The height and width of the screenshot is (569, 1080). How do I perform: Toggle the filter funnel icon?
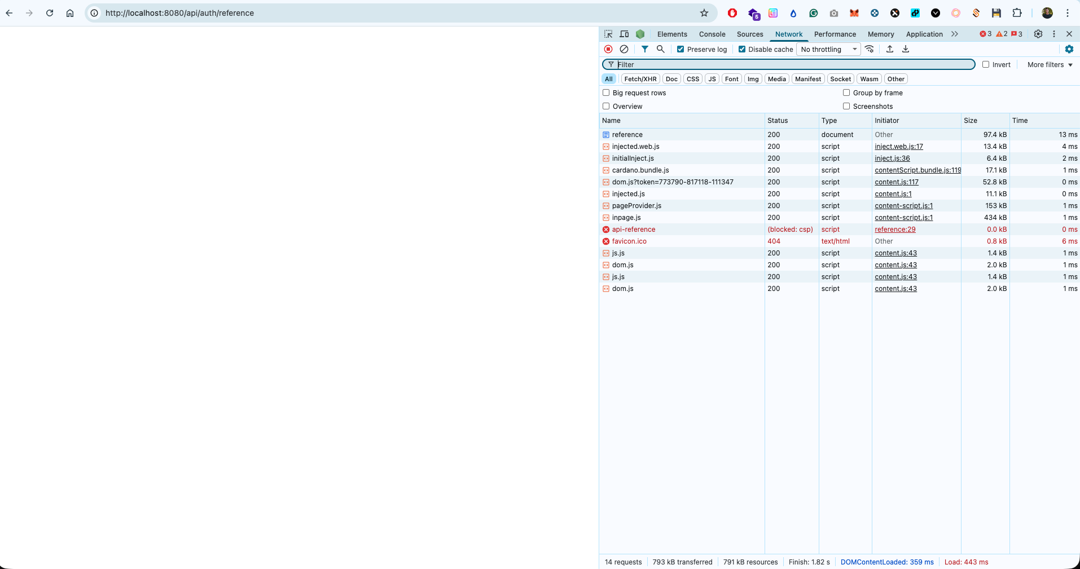(x=644, y=49)
